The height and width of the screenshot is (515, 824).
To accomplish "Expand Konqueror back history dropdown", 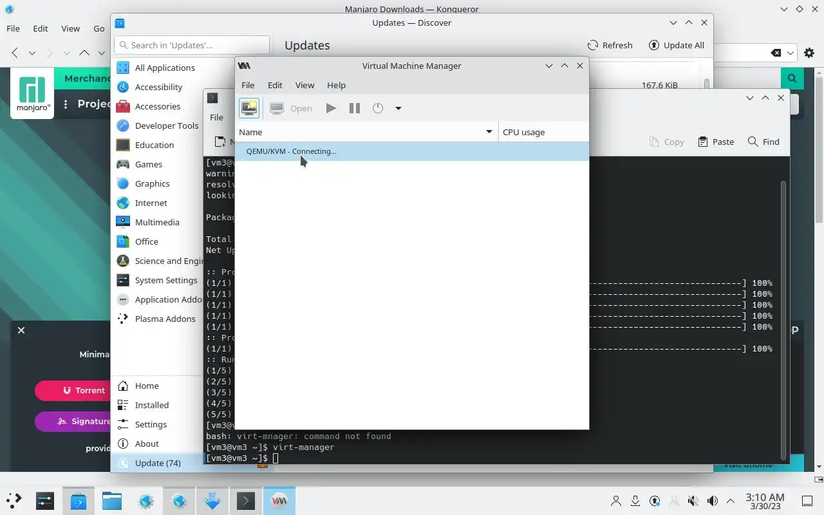I will pos(32,53).
